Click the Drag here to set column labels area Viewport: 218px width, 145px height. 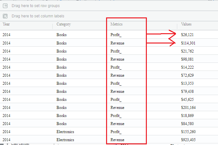click(38, 16)
